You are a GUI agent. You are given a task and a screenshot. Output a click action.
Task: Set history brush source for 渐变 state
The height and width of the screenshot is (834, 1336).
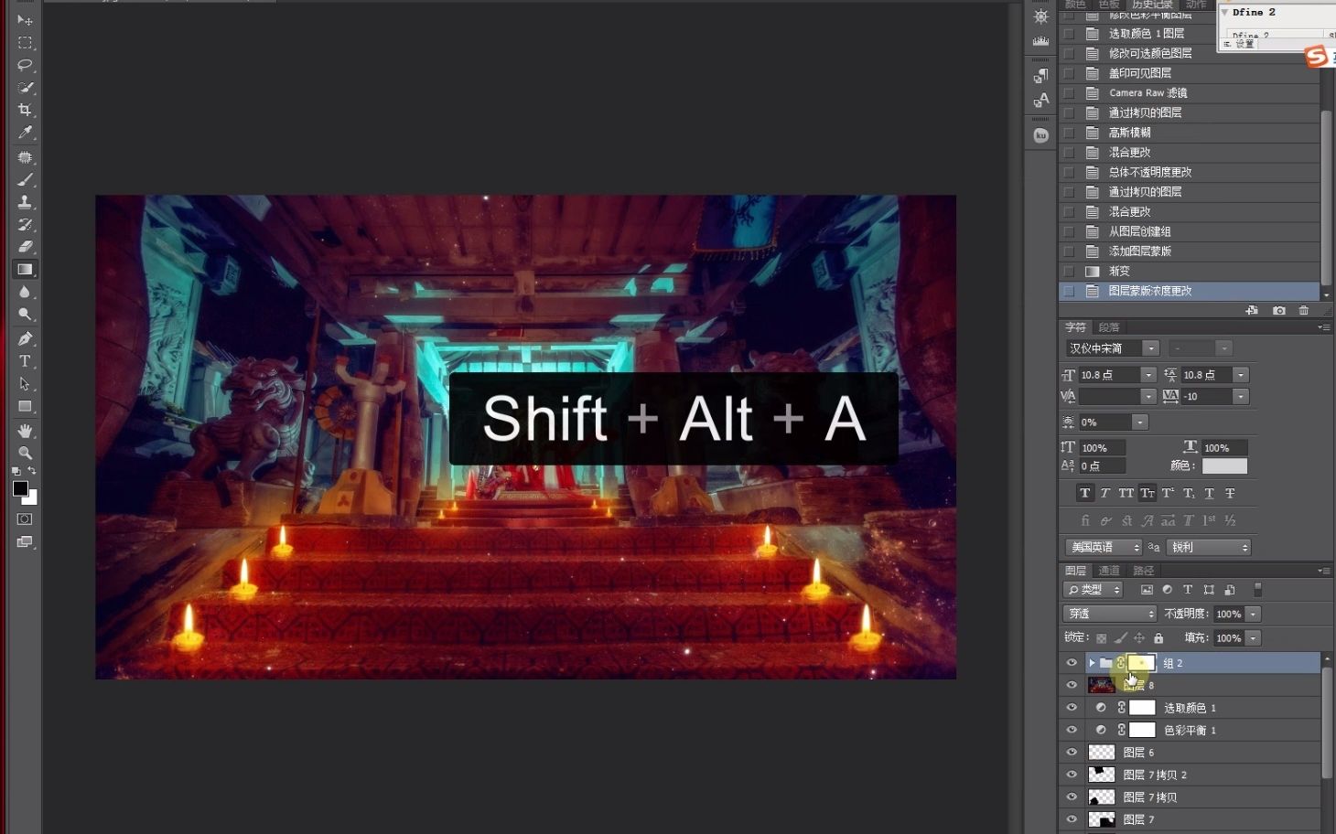coord(1069,272)
